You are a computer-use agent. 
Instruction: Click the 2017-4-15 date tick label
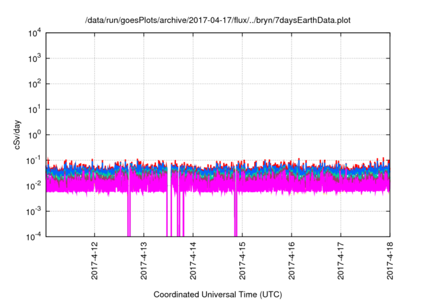[x=242, y=261]
